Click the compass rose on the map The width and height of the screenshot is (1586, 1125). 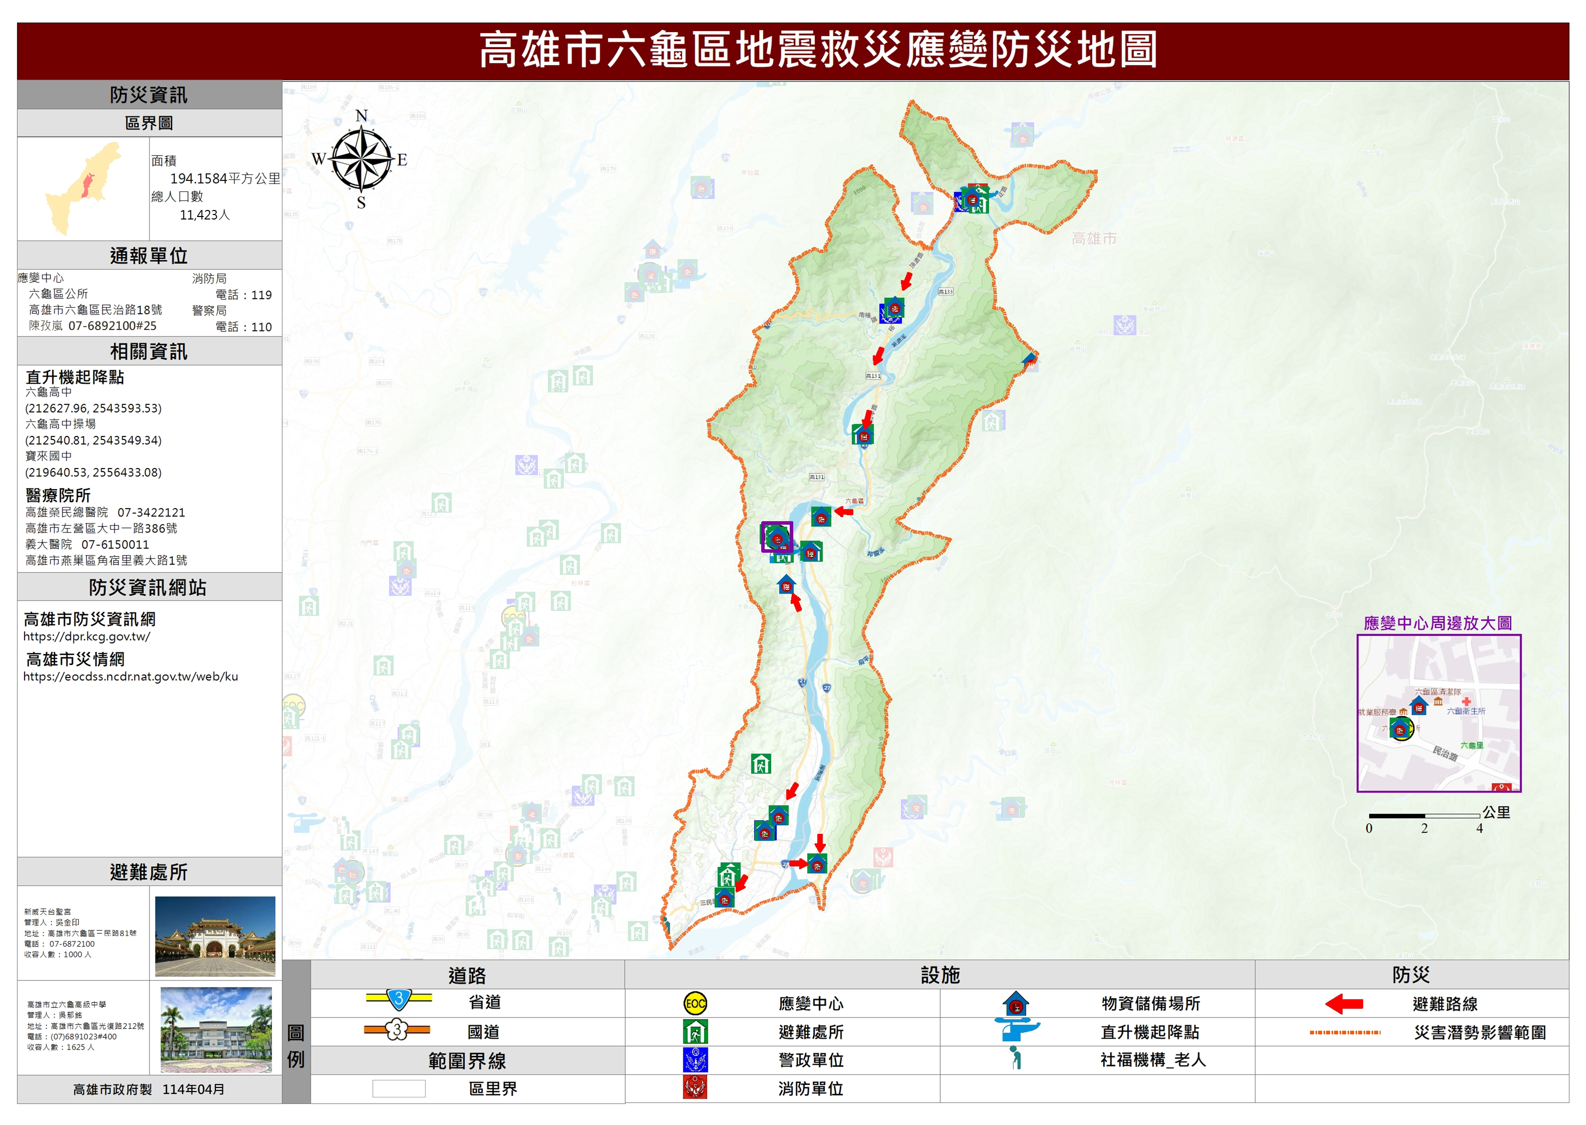point(361,158)
